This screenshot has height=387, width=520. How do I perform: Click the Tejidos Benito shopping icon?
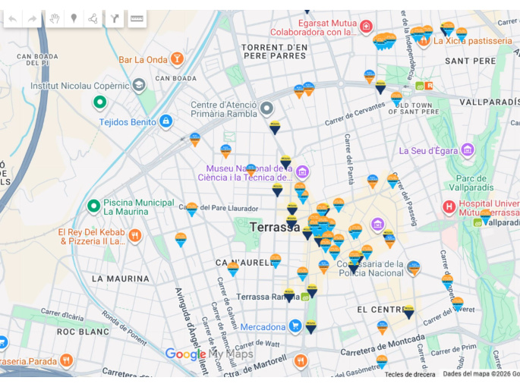click(165, 121)
